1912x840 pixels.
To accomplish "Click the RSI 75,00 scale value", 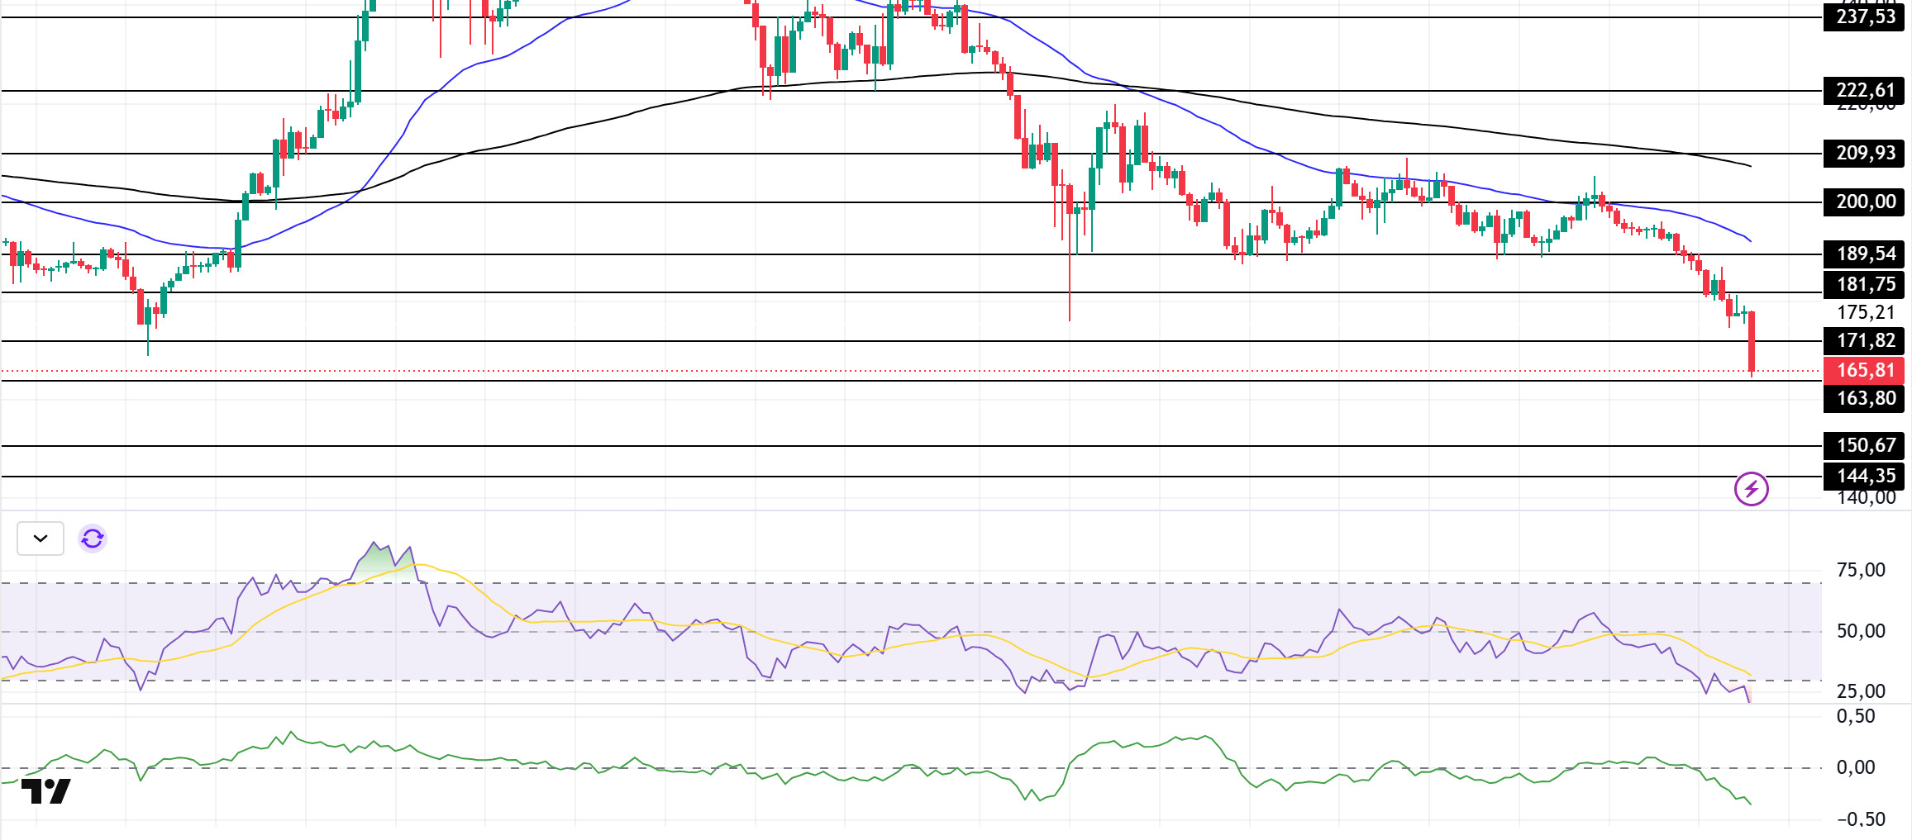I will pyautogui.click(x=1861, y=570).
